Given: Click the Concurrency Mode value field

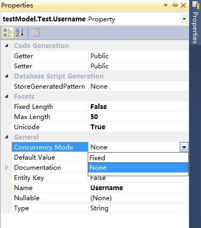Looking at the screenshot, I should pyautogui.click(x=134, y=147).
